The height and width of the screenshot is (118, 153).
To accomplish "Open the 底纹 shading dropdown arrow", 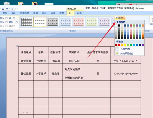I will click(124, 18).
